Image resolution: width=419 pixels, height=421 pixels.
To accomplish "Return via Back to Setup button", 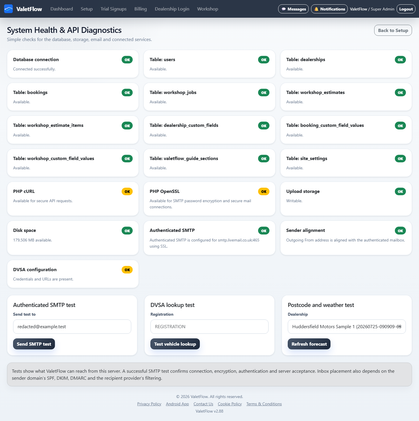I will pyautogui.click(x=393, y=30).
